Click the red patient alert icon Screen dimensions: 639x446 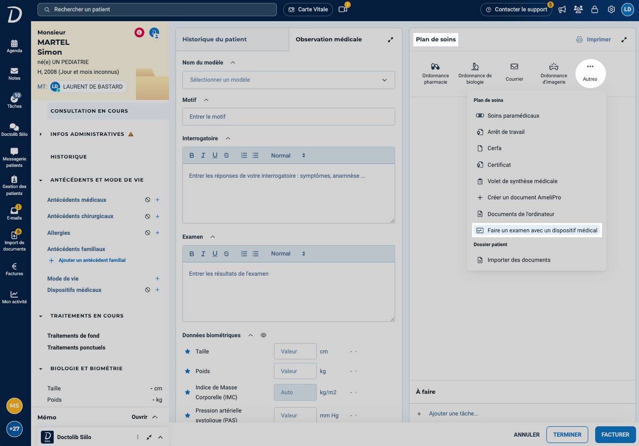click(x=139, y=32)
